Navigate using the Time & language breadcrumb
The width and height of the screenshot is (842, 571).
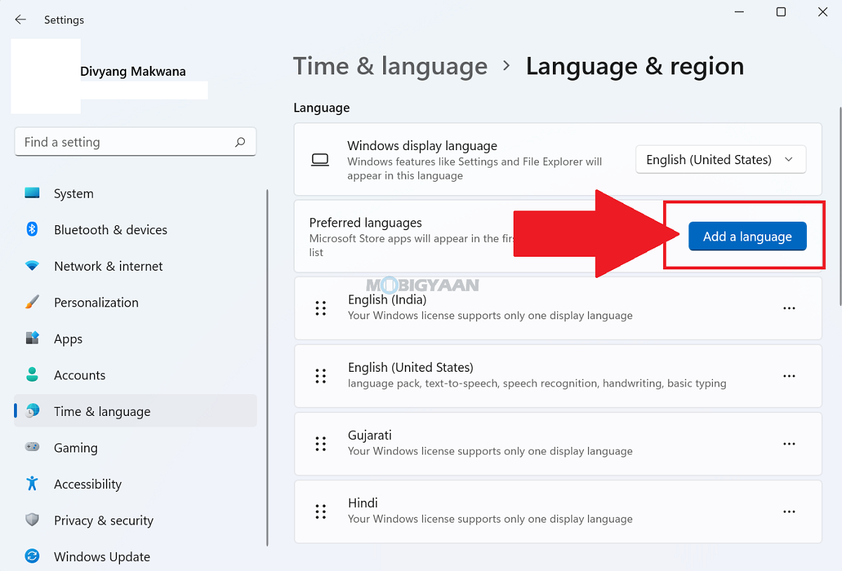tap(390, 66)
